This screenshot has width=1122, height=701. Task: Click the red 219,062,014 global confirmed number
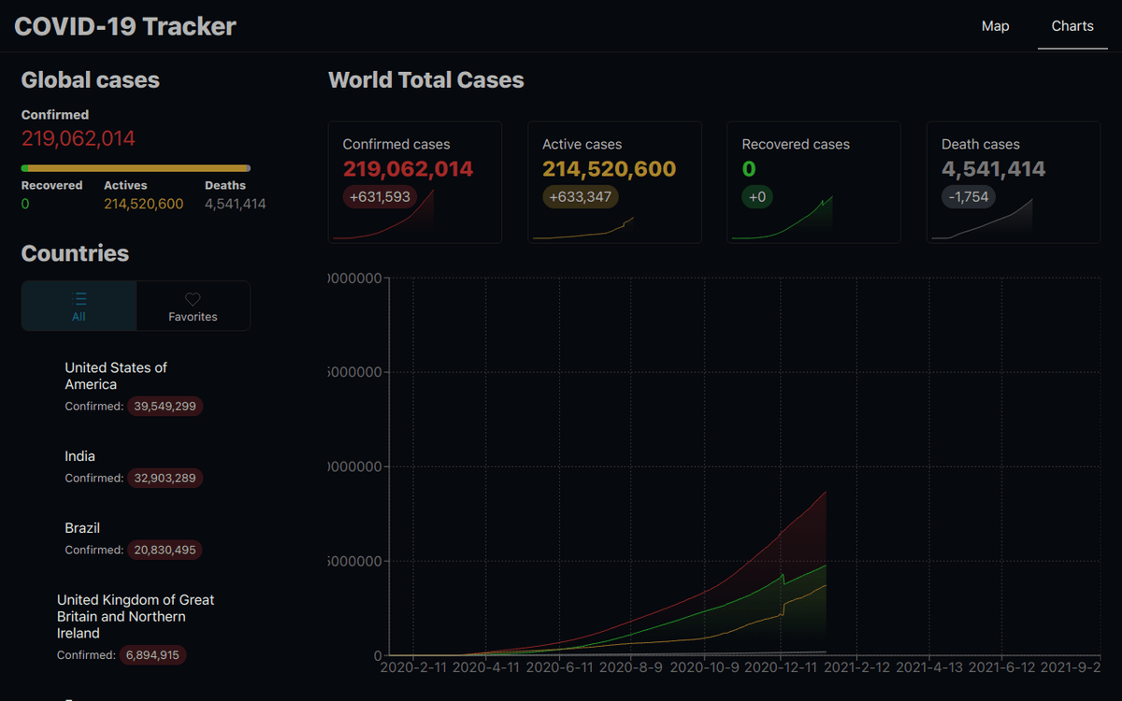[x=79, y=139]
